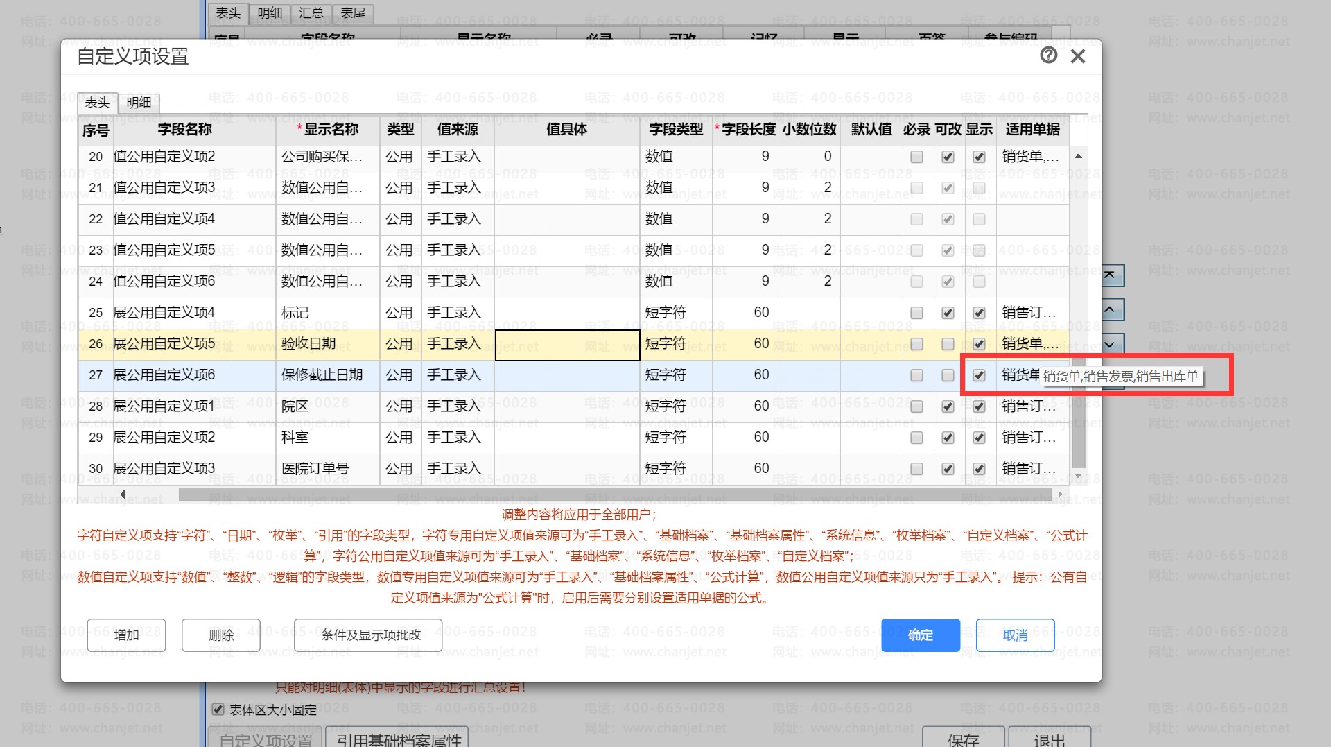Toggle 可改 checkbox for row 20

(x=948, y=157)
